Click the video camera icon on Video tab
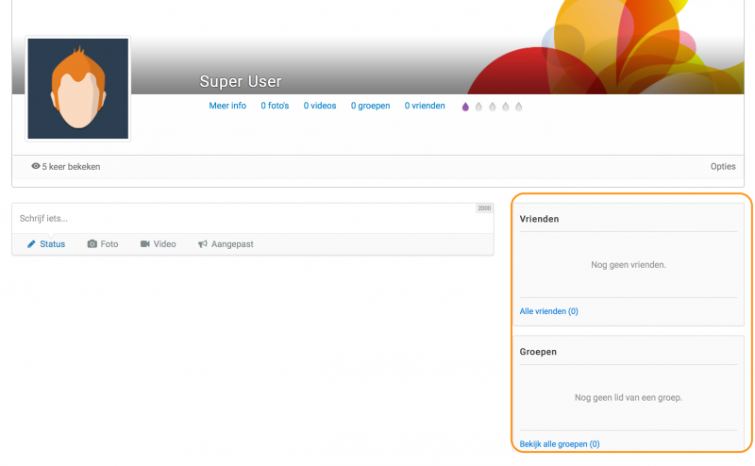The height and width of the screenshot is (466, 755). point(145,244)
